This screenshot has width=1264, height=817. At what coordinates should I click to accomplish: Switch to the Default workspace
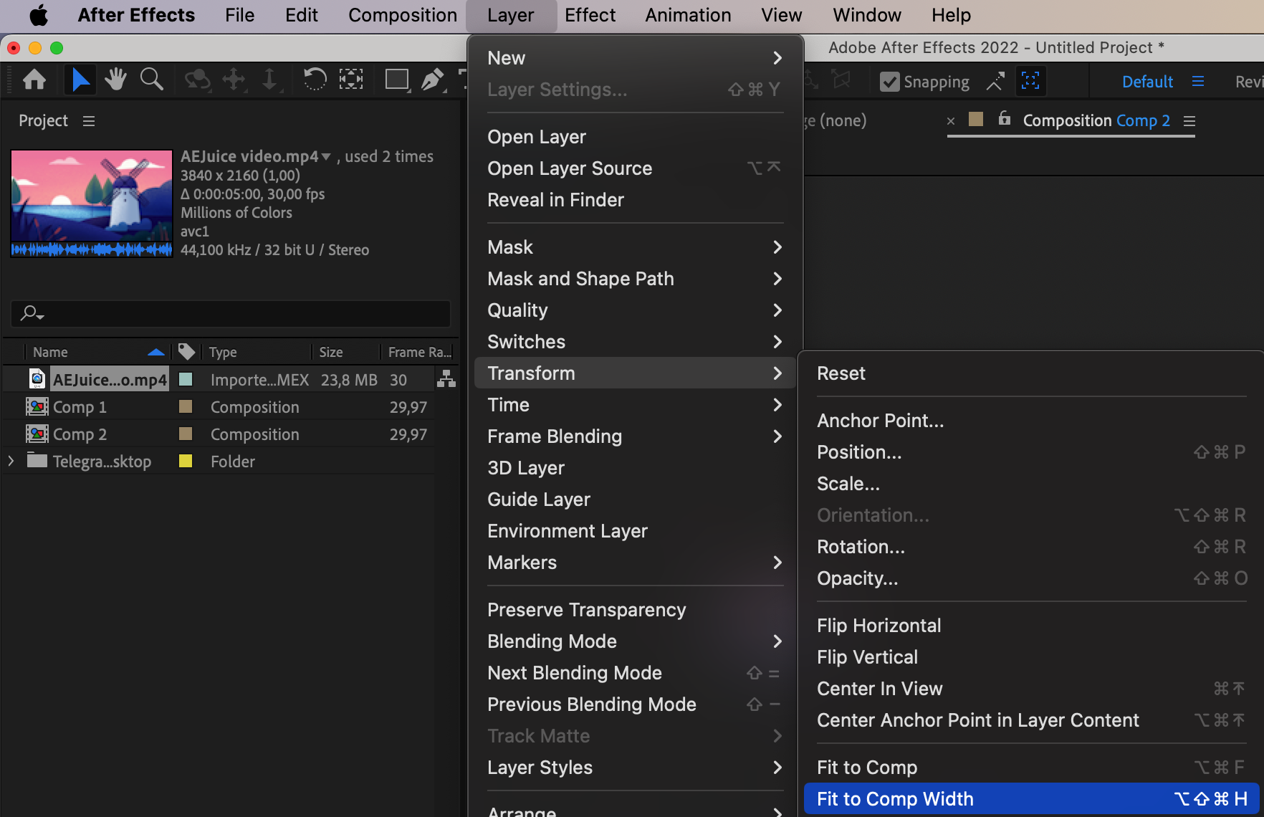coord(1147,82)
